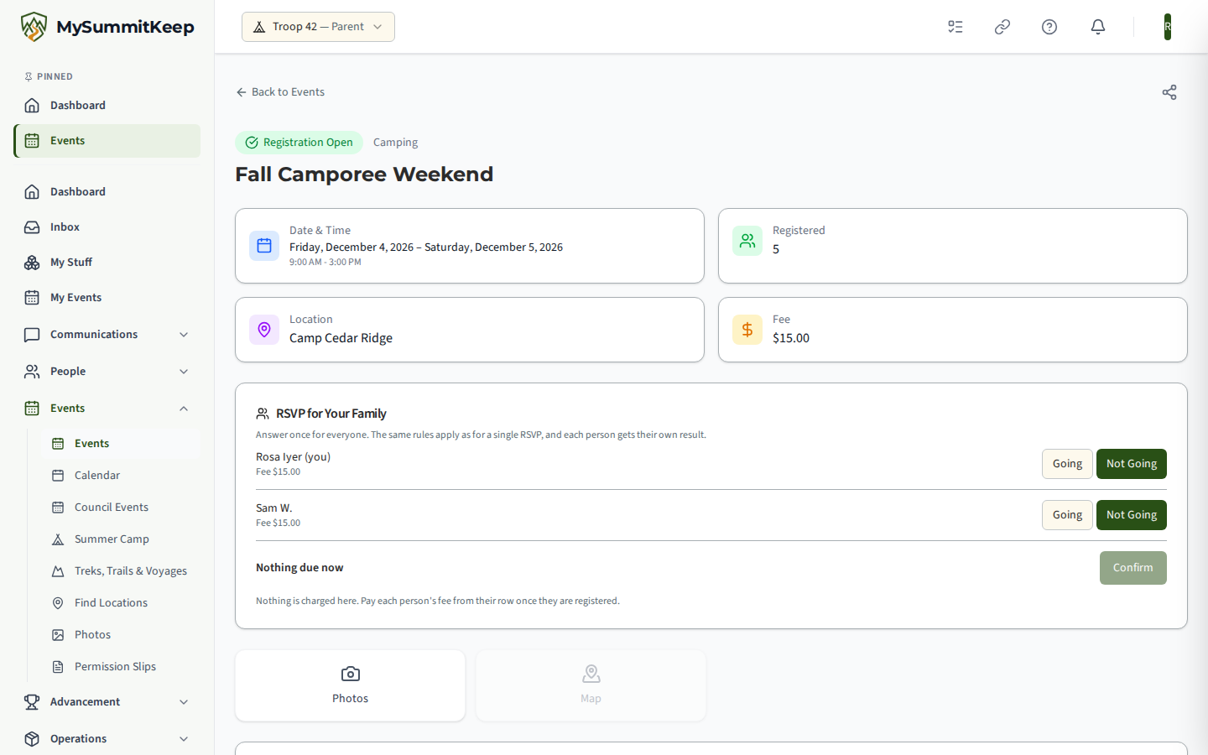Open Calendar in the sidebar
1208x755 pixels.
[x=121, y=476]
